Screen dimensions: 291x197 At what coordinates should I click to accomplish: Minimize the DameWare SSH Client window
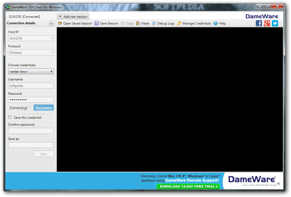[x=260, y=6]
